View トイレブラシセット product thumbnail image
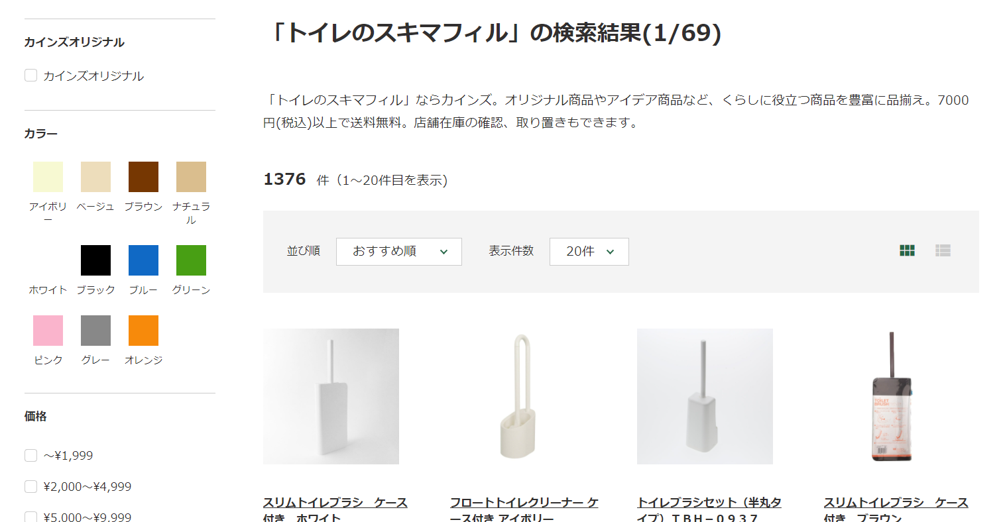This screenshot has height=522, width=1005. pyautogui.click(x=705, y=396)
